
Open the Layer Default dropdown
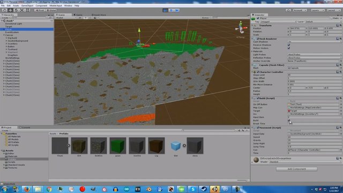point(323,22)
